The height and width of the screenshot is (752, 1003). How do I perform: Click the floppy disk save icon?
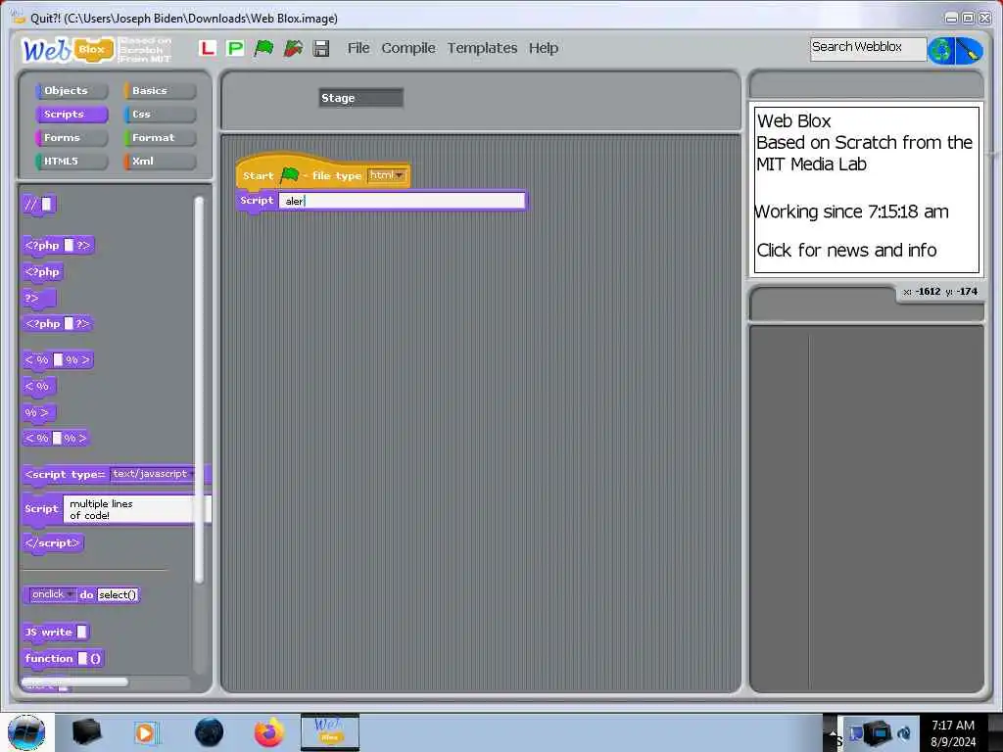point(321,48)
